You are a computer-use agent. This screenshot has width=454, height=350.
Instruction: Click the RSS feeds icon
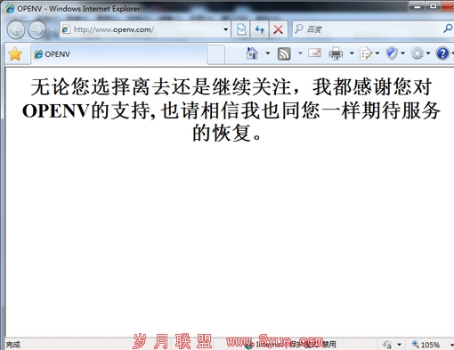284,54
